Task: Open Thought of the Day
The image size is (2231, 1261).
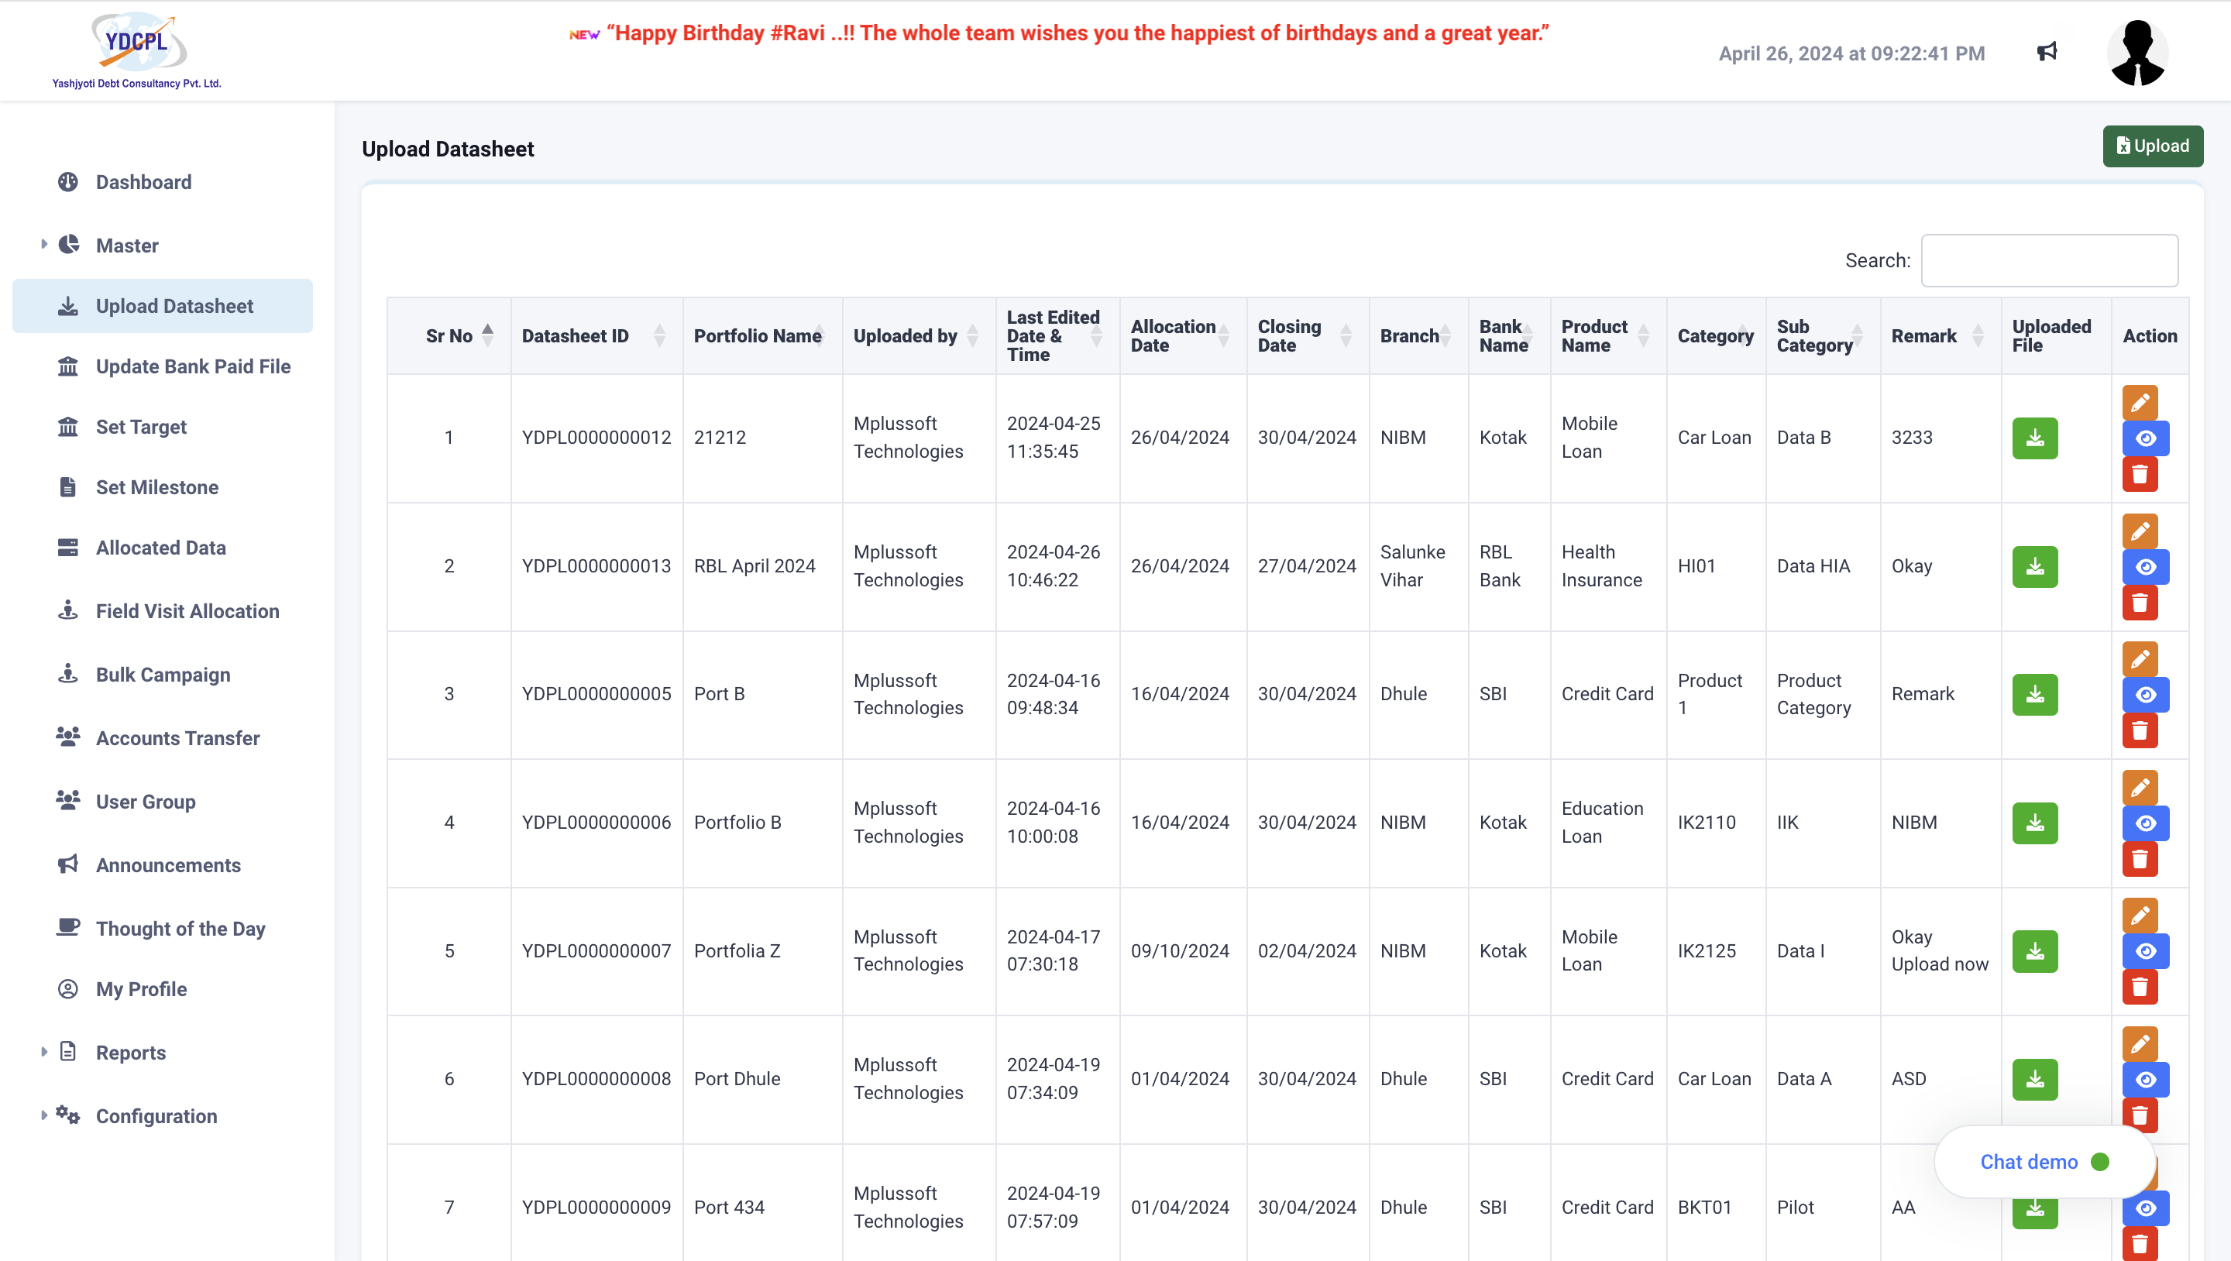Action: click(x=180, y=929)
